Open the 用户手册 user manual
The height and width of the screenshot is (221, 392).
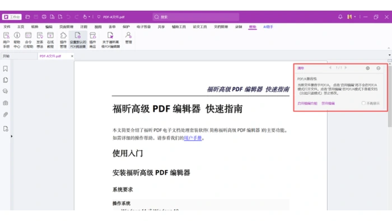pyautogui.click(x=6, y=40)
